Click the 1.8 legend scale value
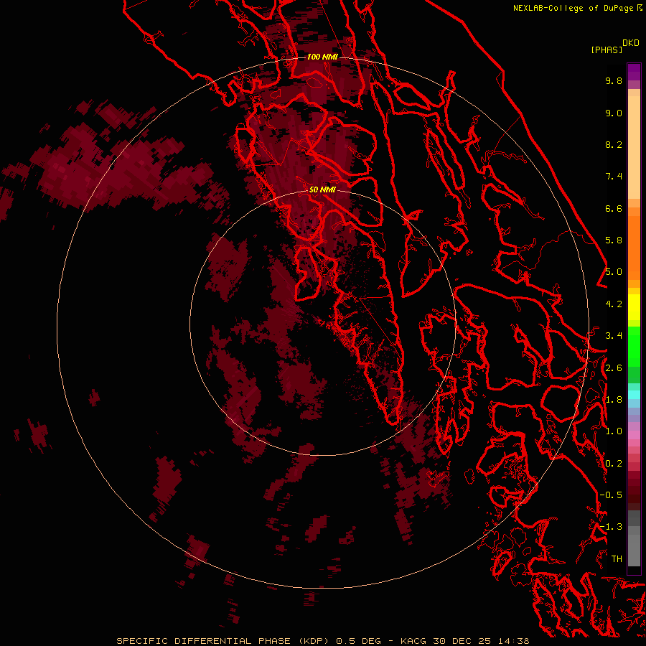646x646 pixels. tap(614, 400)
